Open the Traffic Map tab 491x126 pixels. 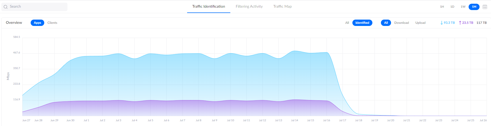(x=282, y=7)
